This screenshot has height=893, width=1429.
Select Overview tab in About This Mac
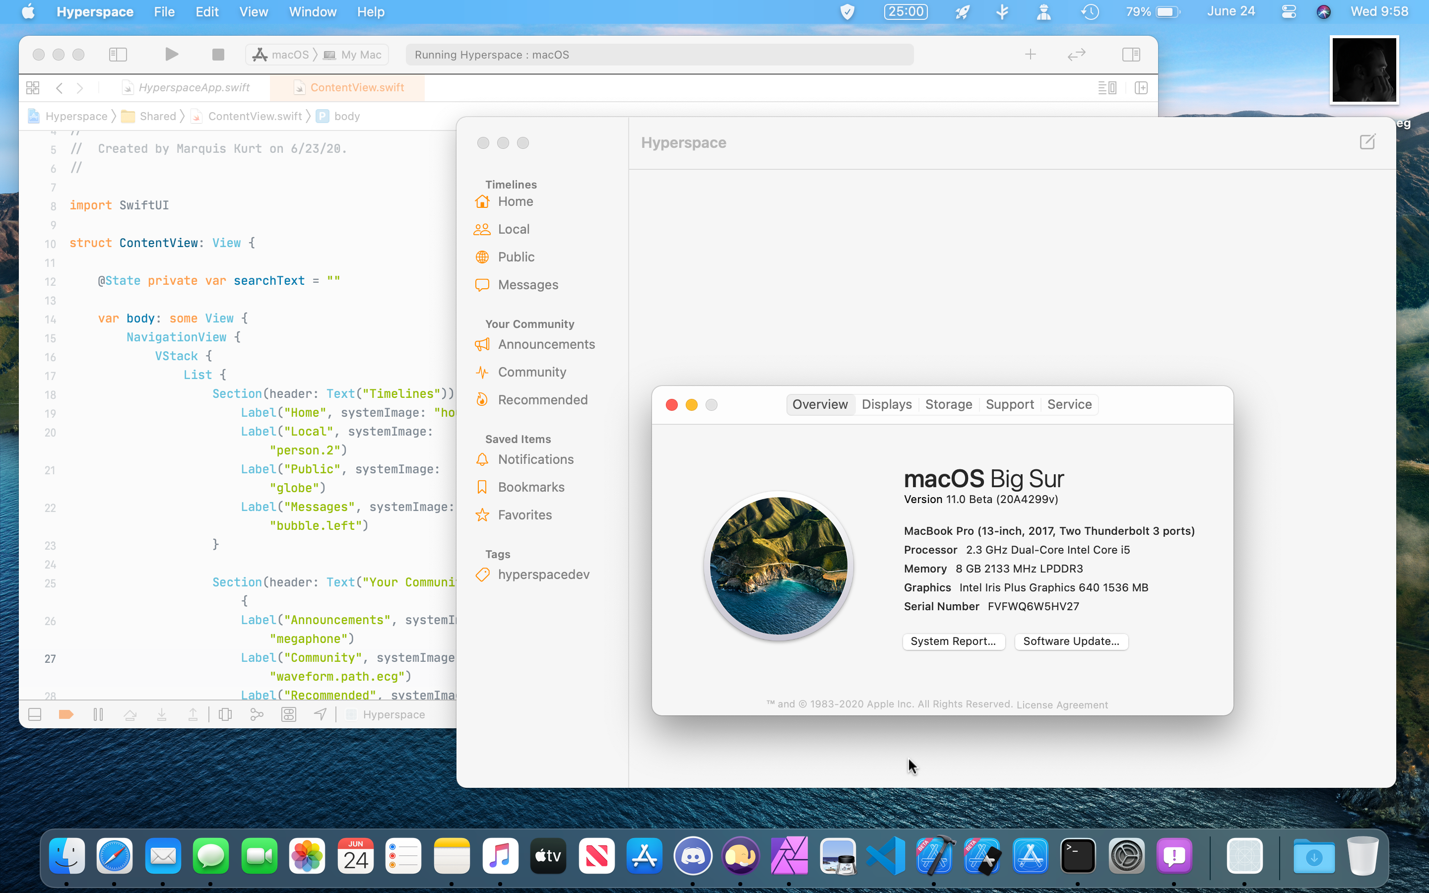point(820,404)
